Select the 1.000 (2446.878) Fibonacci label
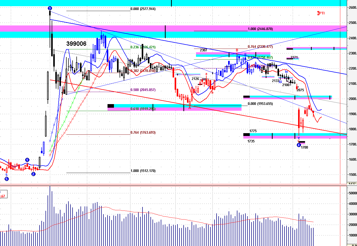This screenshot has width=357, height=246. coord(260,29)
